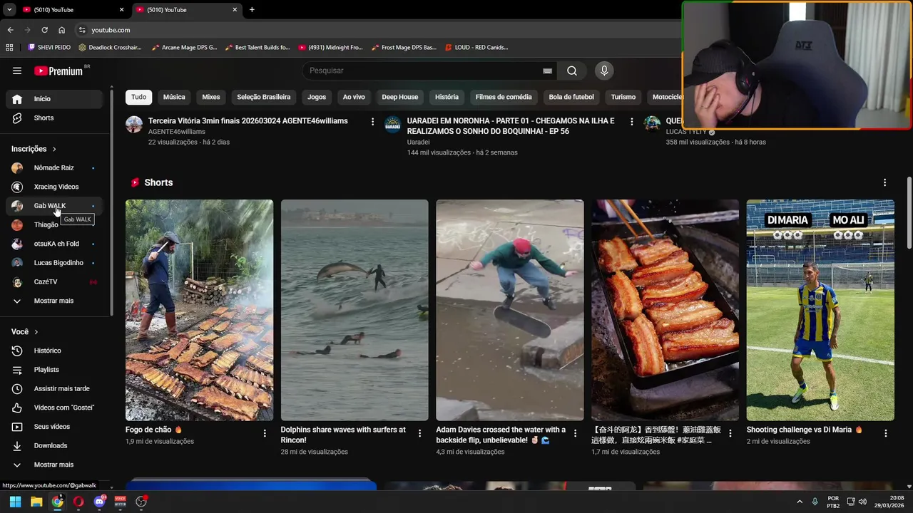This screenshot has width=913, height=513.
Task: Open Assistir mais tarde list
Action: point(54,388)
